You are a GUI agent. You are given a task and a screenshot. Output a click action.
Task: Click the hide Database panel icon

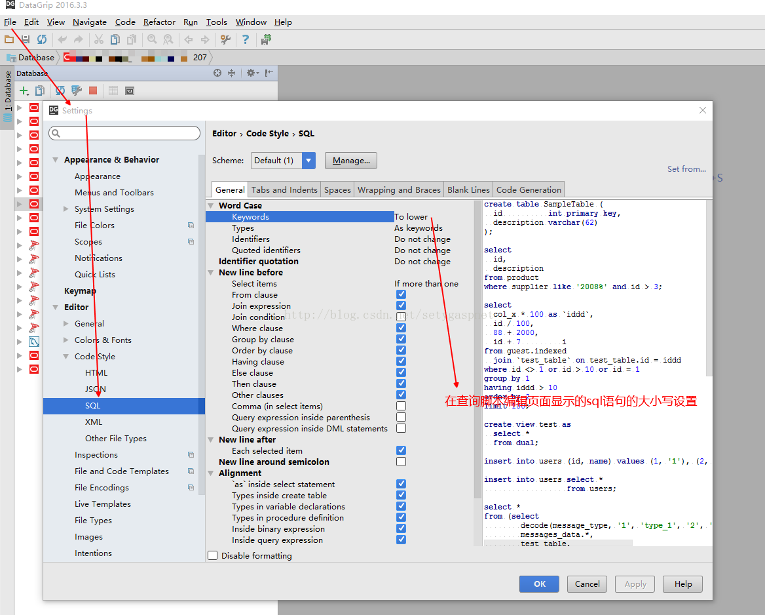(269, 73)
